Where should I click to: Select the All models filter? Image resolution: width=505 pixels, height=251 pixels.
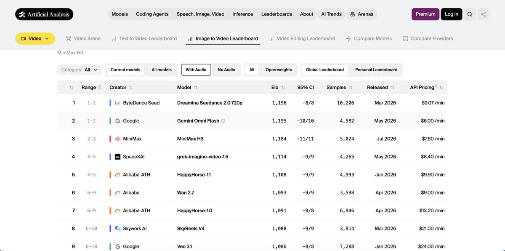click(162, 70)
